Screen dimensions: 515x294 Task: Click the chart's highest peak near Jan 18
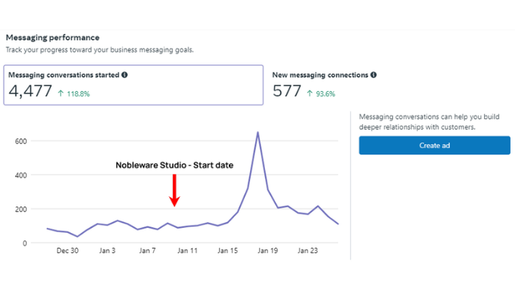pyautogui.click(x=257, y=133)
